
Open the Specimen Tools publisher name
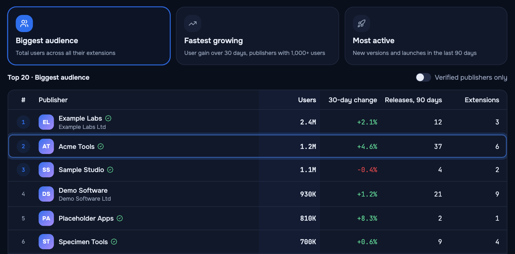point(83,242)
